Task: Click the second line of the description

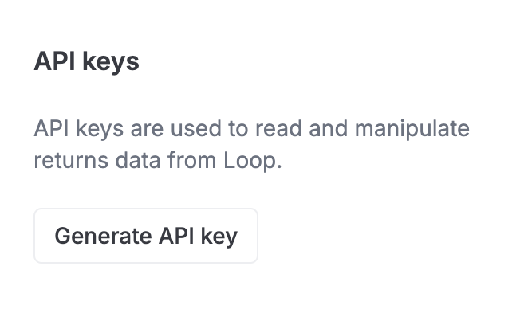Action: [158, 160]
